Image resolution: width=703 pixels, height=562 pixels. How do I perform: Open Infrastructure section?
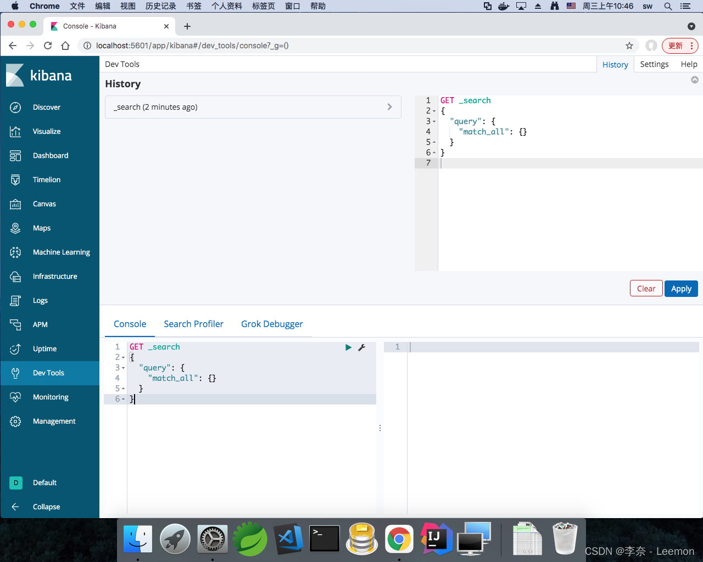55,276
